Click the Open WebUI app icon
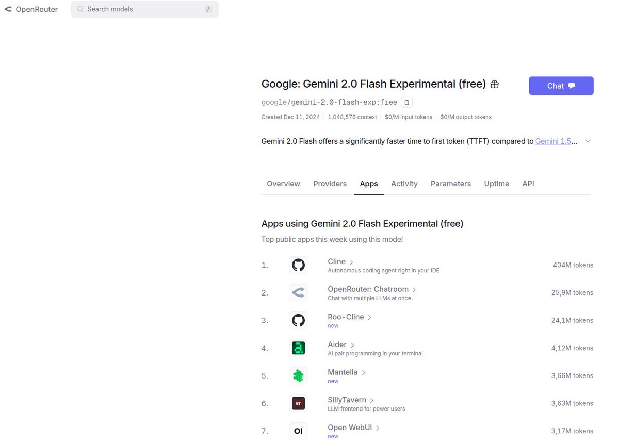 [x=298, y=431]
